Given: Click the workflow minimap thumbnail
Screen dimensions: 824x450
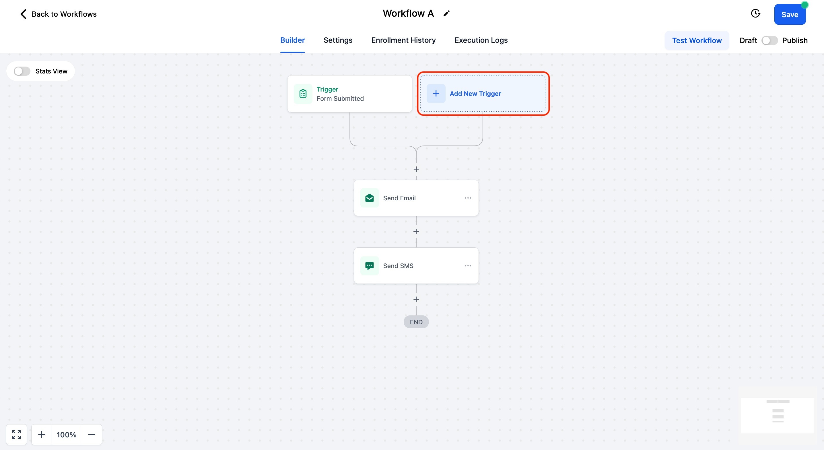Looking at the screenshot, I should pos(777,415).
